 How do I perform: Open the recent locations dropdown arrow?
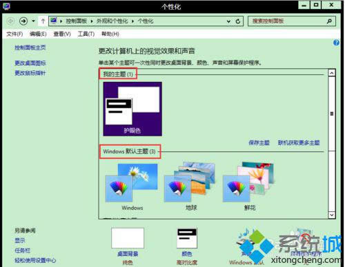(33, 21)
